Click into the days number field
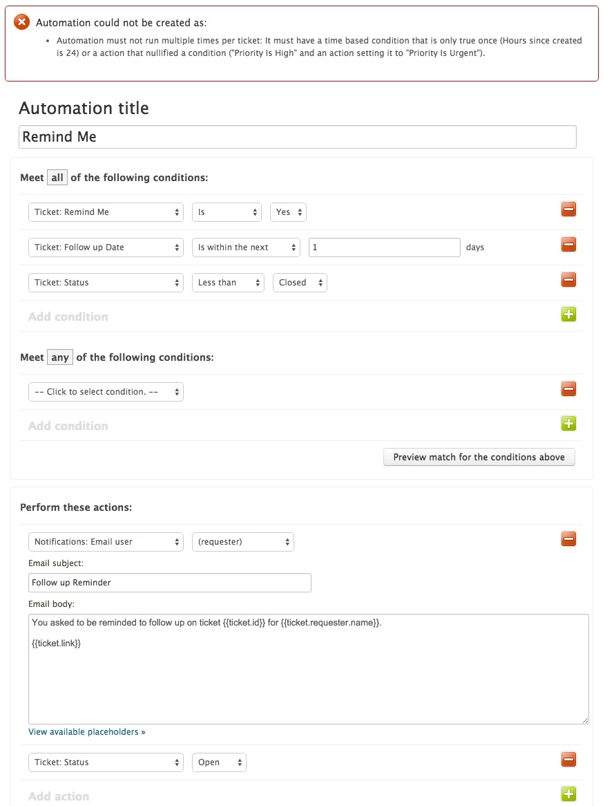This screenshot has height=806, width=605. 384,247
